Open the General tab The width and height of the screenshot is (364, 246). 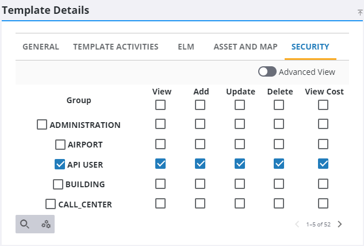(41, 47)
